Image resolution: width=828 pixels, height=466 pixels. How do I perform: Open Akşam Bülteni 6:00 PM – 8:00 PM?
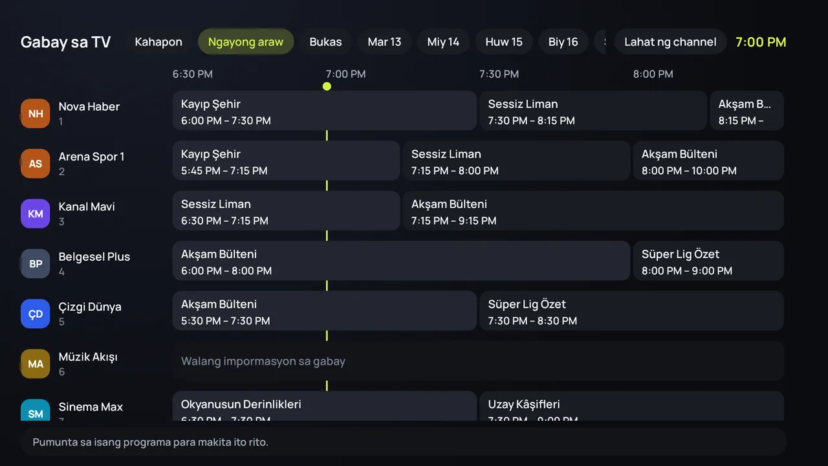401,261
